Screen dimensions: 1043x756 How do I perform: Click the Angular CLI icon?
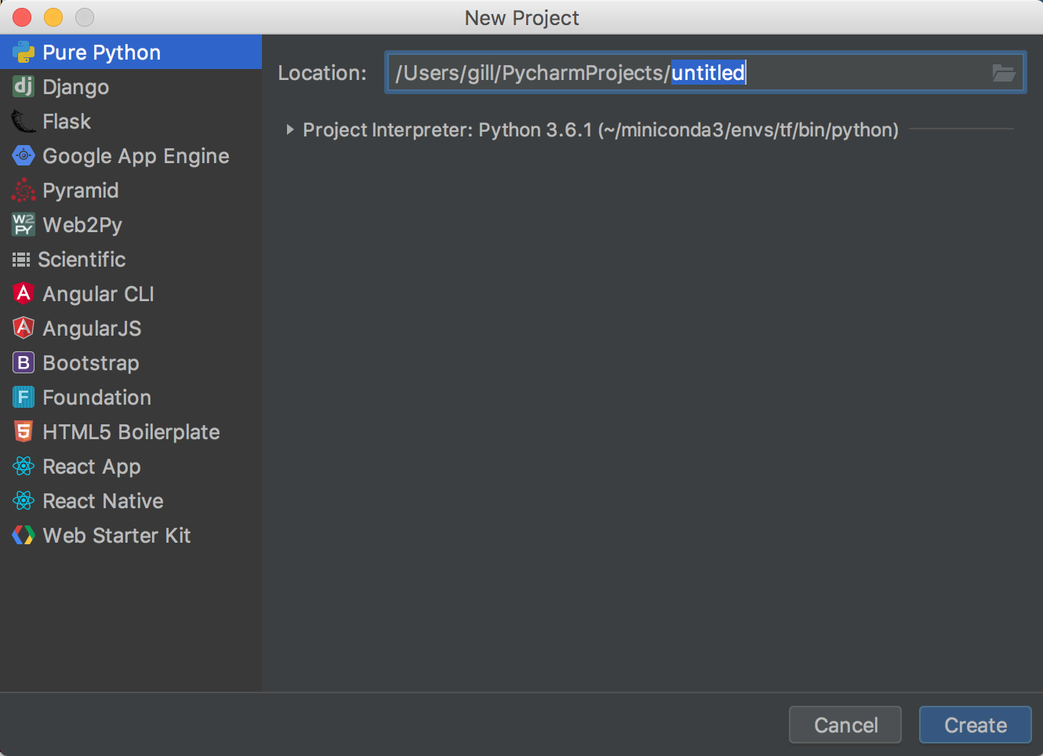23,293
